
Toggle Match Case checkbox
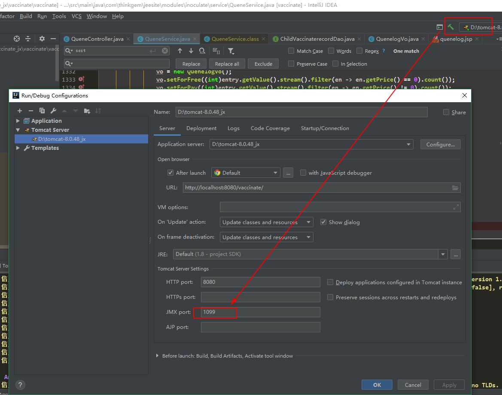(291, 51)
